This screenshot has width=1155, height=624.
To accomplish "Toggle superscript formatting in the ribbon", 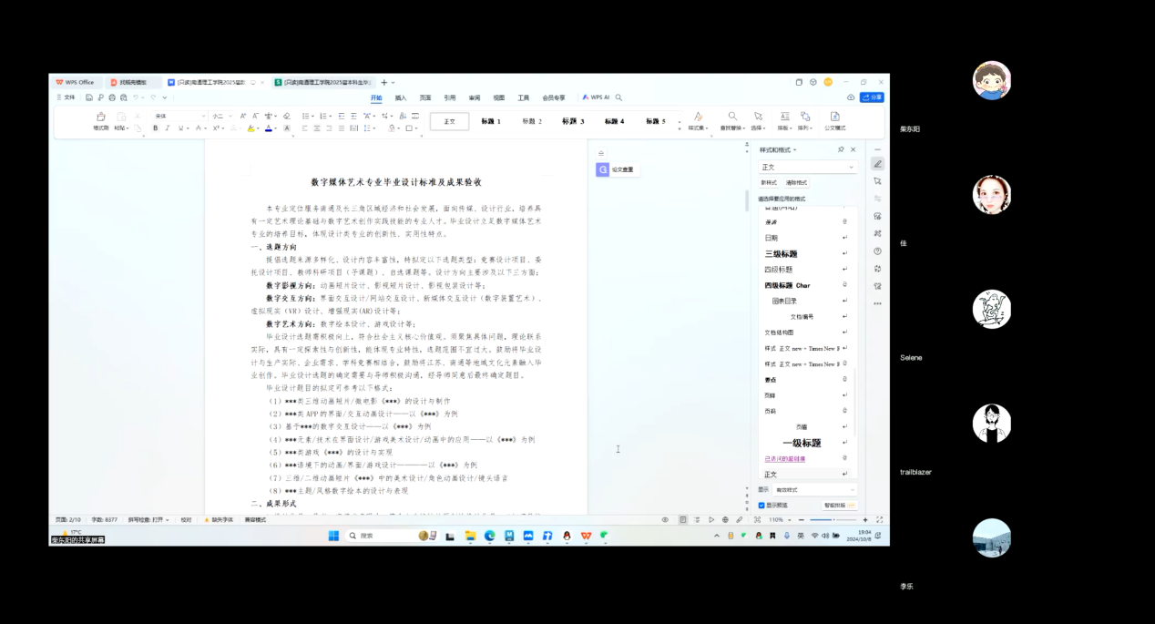I will [216, 128].
